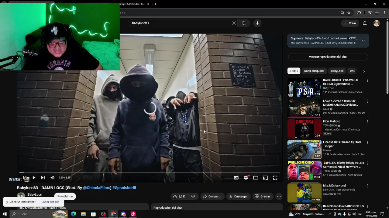
Task: Dislike the video
Action: coord(193,197)
